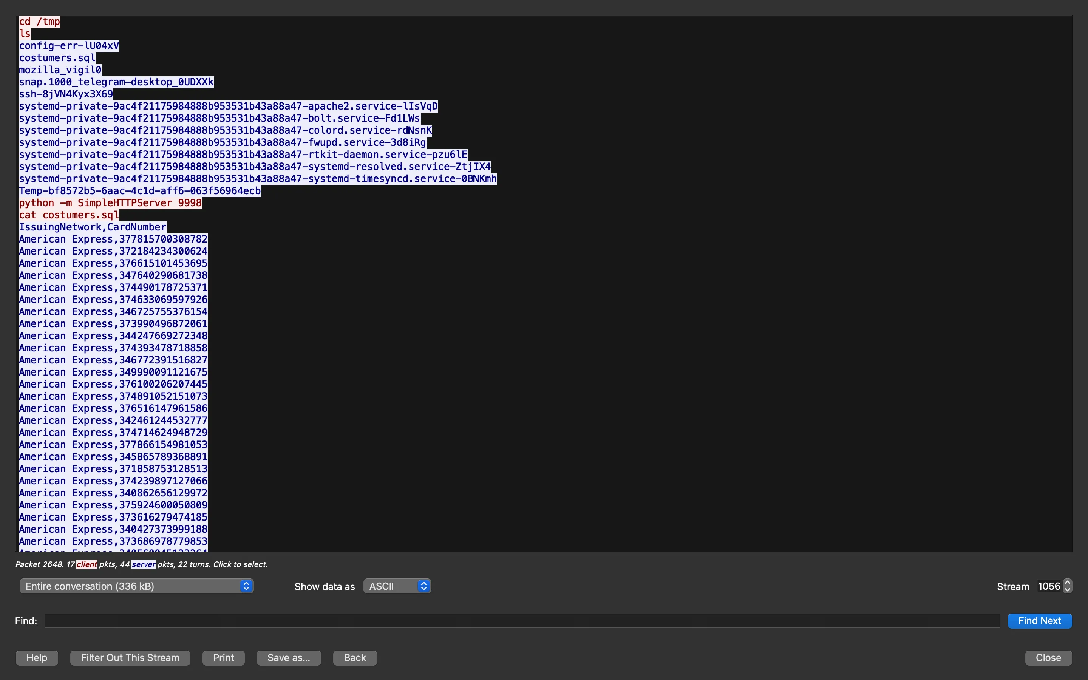The width and height of the screenshot is (1088, 680).
Task: Close the Follow Stream dialog
Action: coord(1048,657)
